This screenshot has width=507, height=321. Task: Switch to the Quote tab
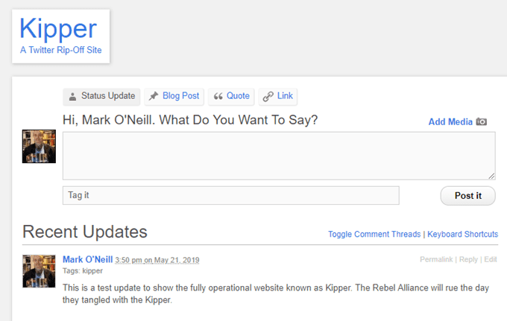[x=231, y=97]
